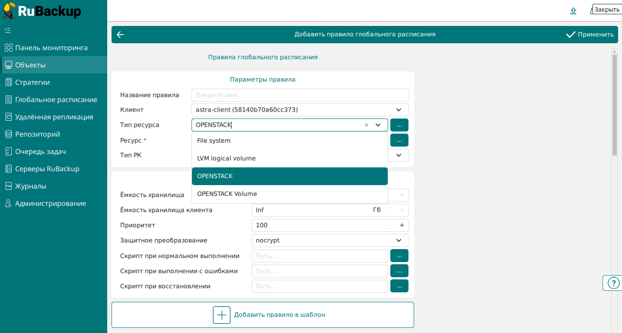The width and height of the screenshot is (622, 333).
Task: Open Серверы RuBackup sidebar icon
Action: point(9,169)
